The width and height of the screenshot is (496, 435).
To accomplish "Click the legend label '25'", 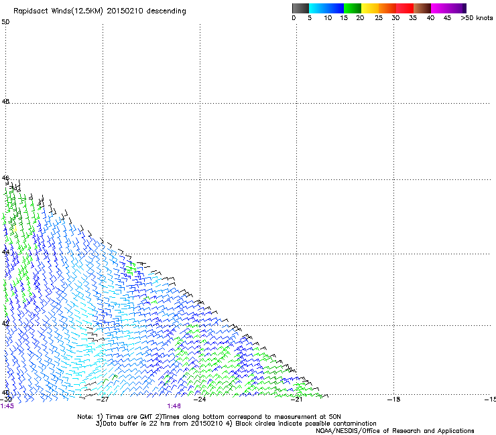I will (379, 18).
